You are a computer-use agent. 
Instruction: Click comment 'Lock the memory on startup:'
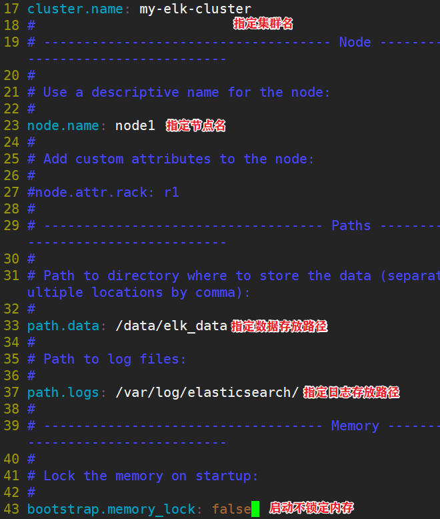151,476
